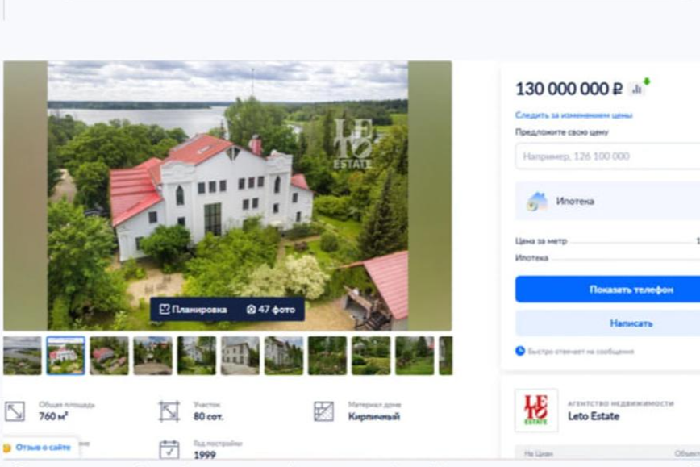This screenshot has width=700, height=467.
Task: Open the price history chart icon
Action: point(637,89)
